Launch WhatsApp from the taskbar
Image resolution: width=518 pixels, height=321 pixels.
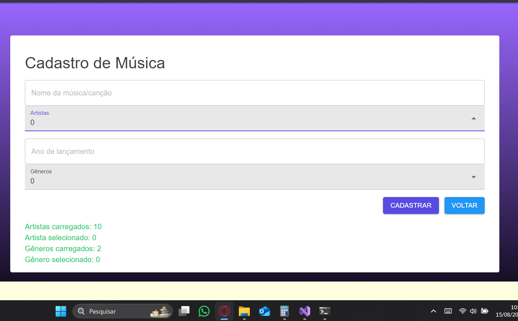tap(204, 311)
